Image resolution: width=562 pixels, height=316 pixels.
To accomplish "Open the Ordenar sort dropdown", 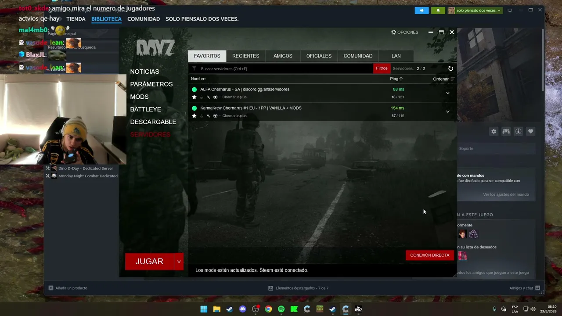I will [444, 79].
